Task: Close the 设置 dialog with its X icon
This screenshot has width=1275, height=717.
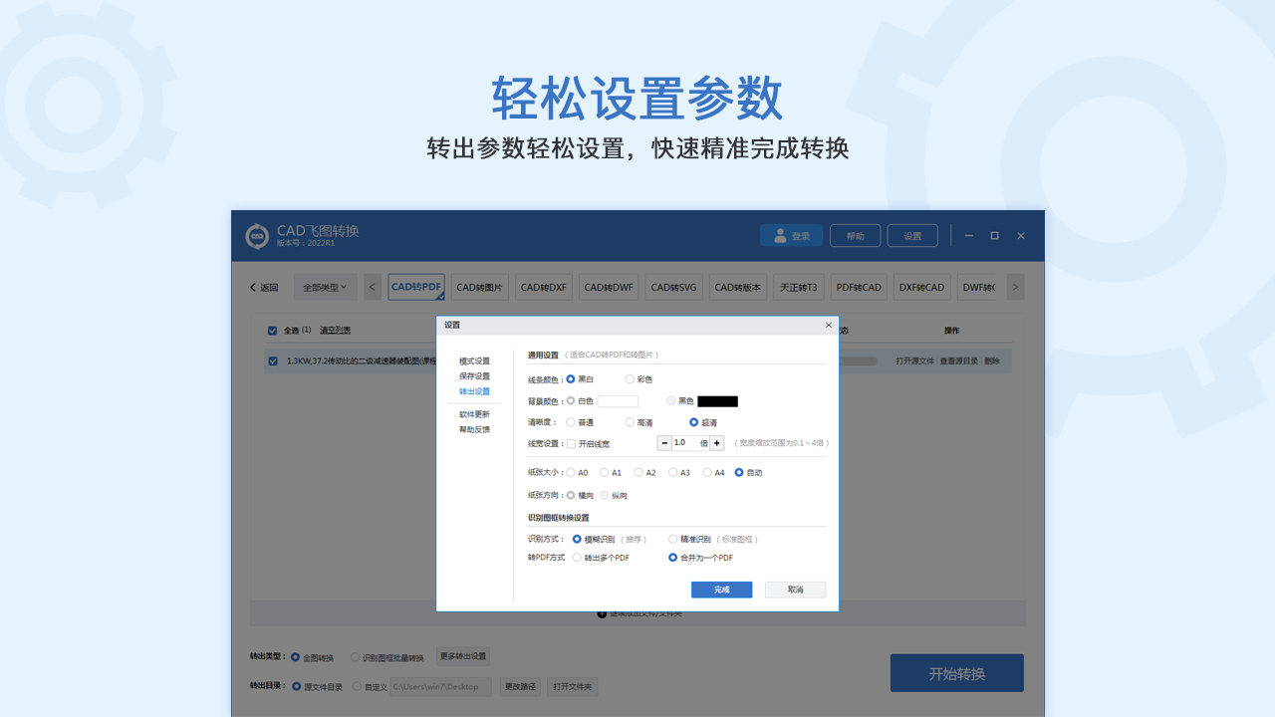Action: point(828,325)
